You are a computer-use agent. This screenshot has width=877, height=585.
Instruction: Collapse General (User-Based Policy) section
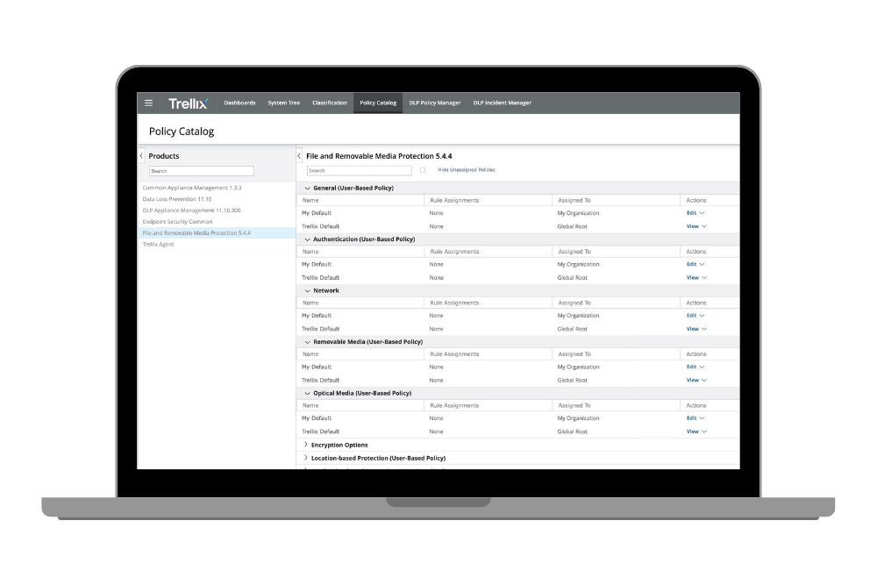pos(307,189)
